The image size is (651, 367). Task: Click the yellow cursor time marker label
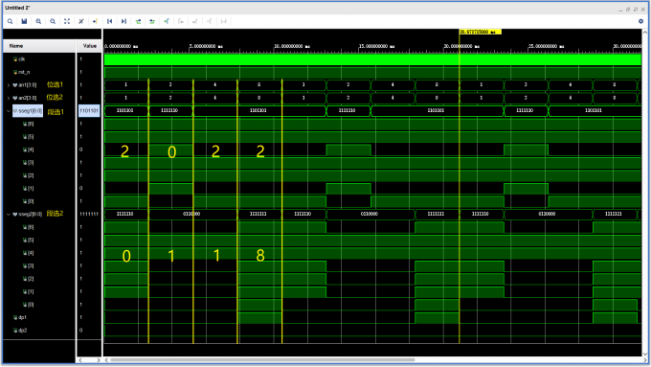coord(480,32)
